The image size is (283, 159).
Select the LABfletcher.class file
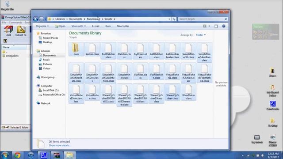(x=157, y=51)
